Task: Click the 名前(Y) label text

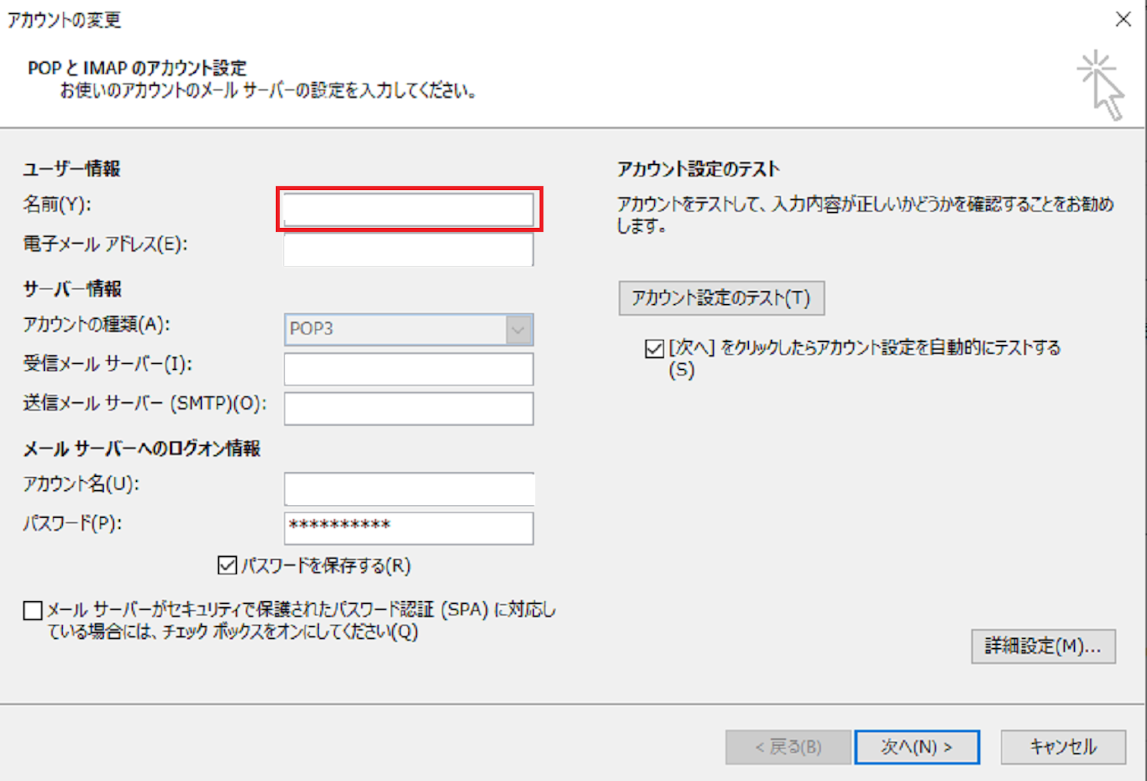Action: click(57, 204)
